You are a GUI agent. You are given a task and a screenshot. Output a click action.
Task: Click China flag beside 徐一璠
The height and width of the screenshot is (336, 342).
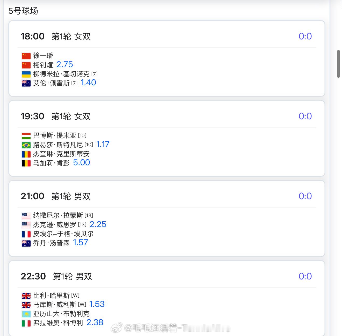pyautogui.click(x=26, y=56)
